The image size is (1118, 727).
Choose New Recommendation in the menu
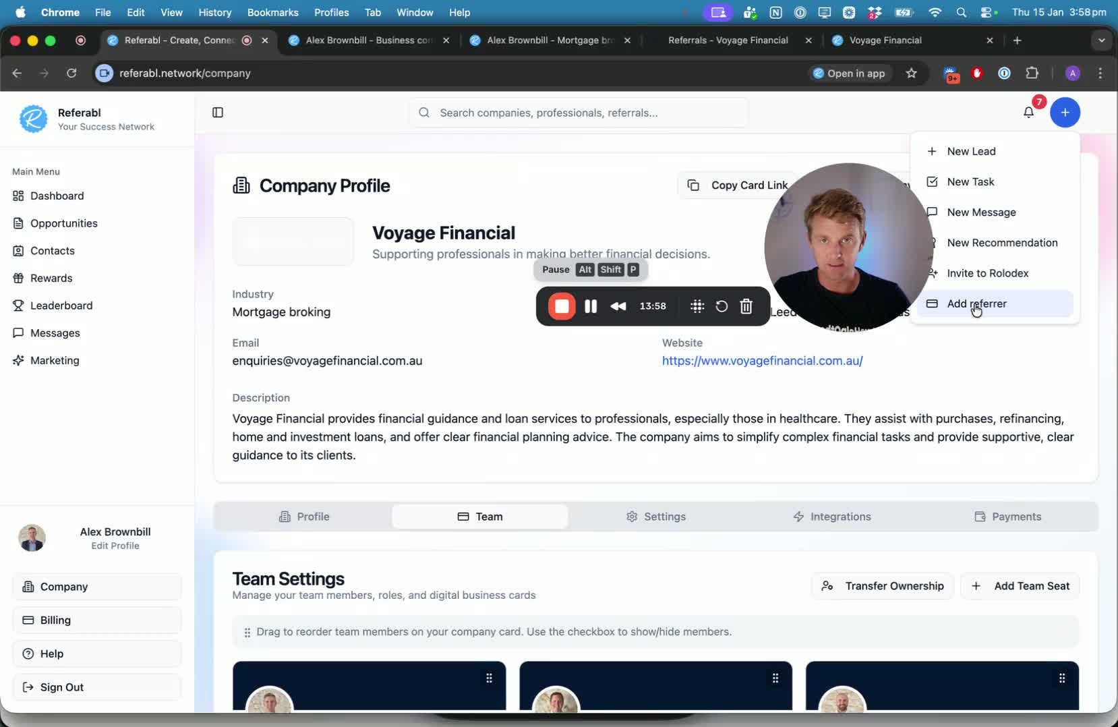(x=995, y=242)
